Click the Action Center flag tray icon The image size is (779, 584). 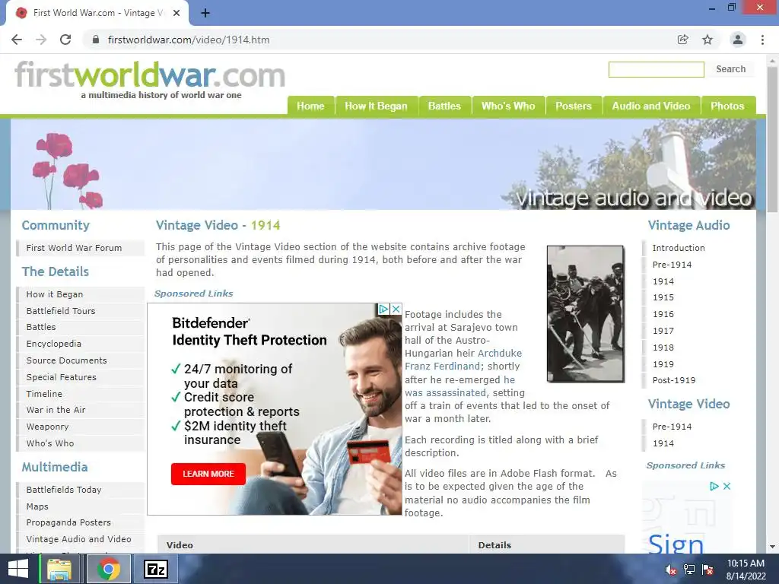tap(707, 570)
